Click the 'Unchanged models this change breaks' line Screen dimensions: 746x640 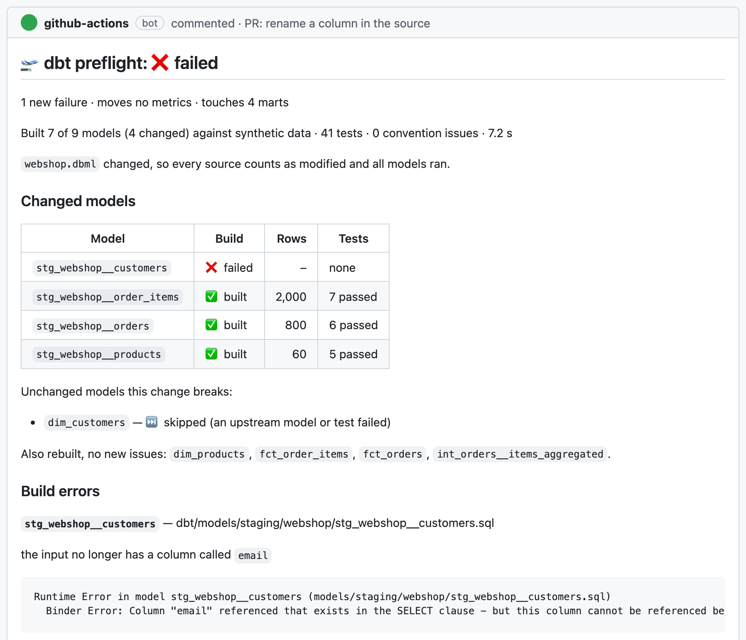tap(127, 391)
